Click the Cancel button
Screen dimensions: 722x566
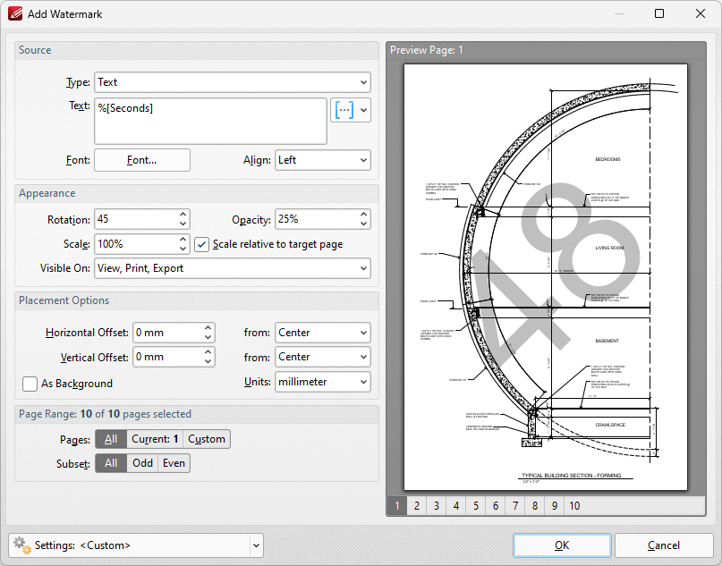pyautogui.click(x=664, y=545)
